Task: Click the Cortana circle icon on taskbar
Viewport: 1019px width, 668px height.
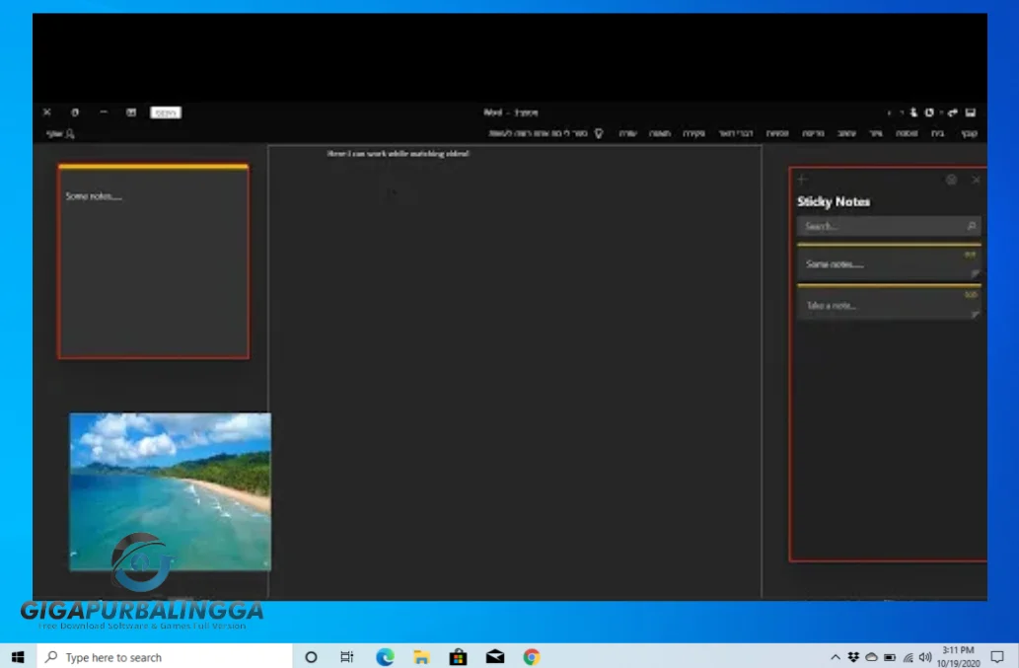Action: (x=311, y=657)
